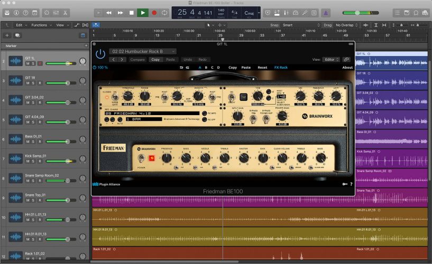Open Smart Controls icon
Viewport: 432px width, 264px height.
pos(47,13)
